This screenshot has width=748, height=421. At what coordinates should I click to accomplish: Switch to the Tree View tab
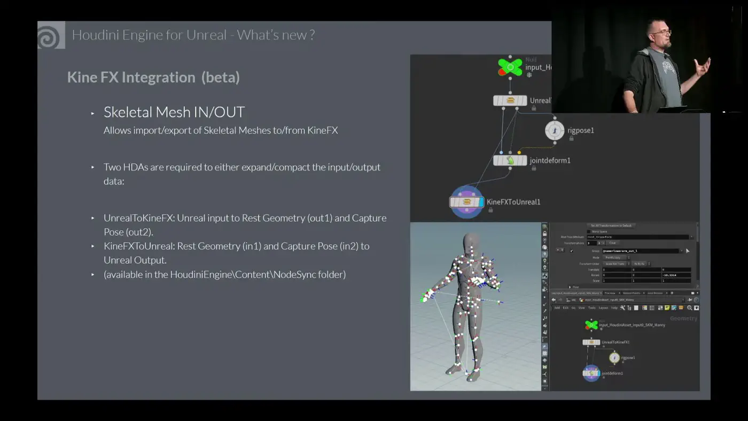[x=610, y=293]
